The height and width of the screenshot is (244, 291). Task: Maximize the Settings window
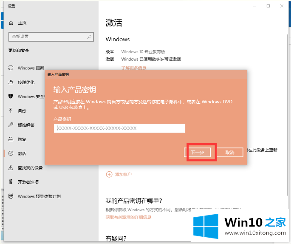(268, 6)
